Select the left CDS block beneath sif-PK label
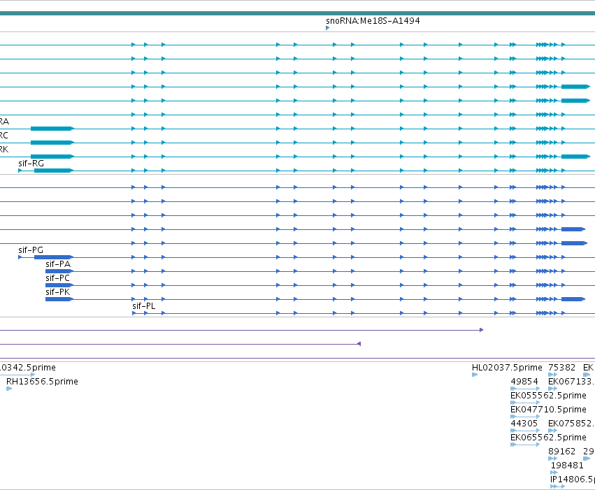 pyautogui.click(x=59, y=299)
